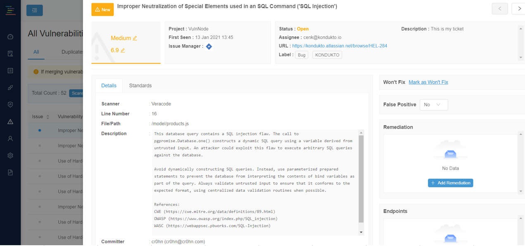Click the orange info icon in the merge notice
525x246 pixels.
pyautogui.click(x=36, y=72)
